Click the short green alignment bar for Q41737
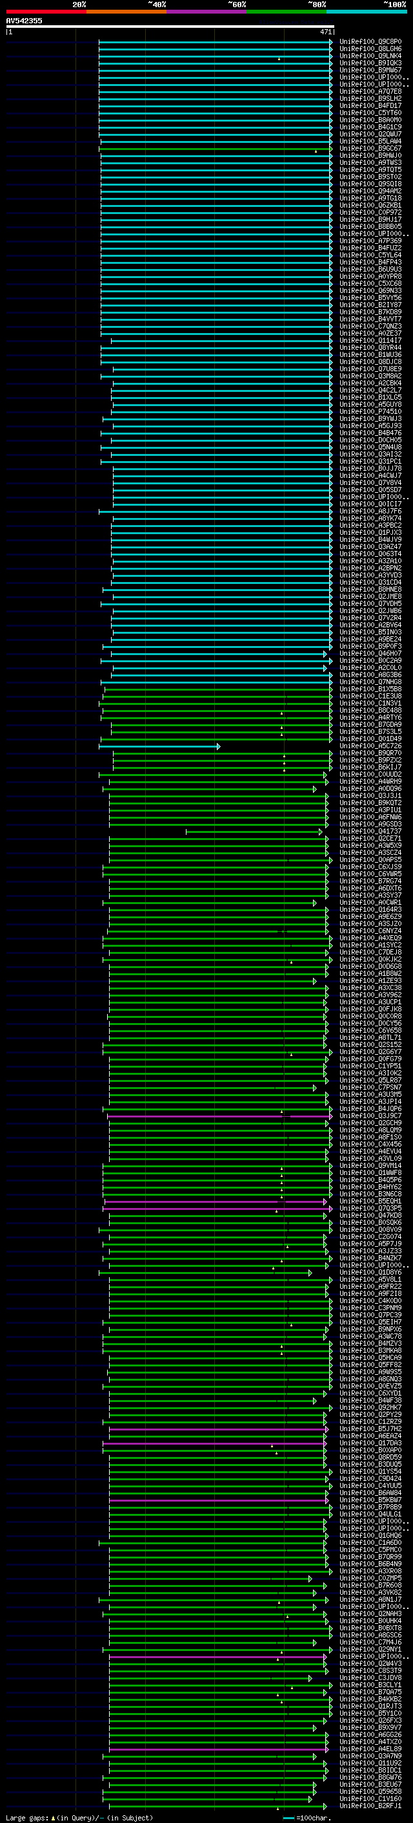413x1823 pixels. pos(254,832)
